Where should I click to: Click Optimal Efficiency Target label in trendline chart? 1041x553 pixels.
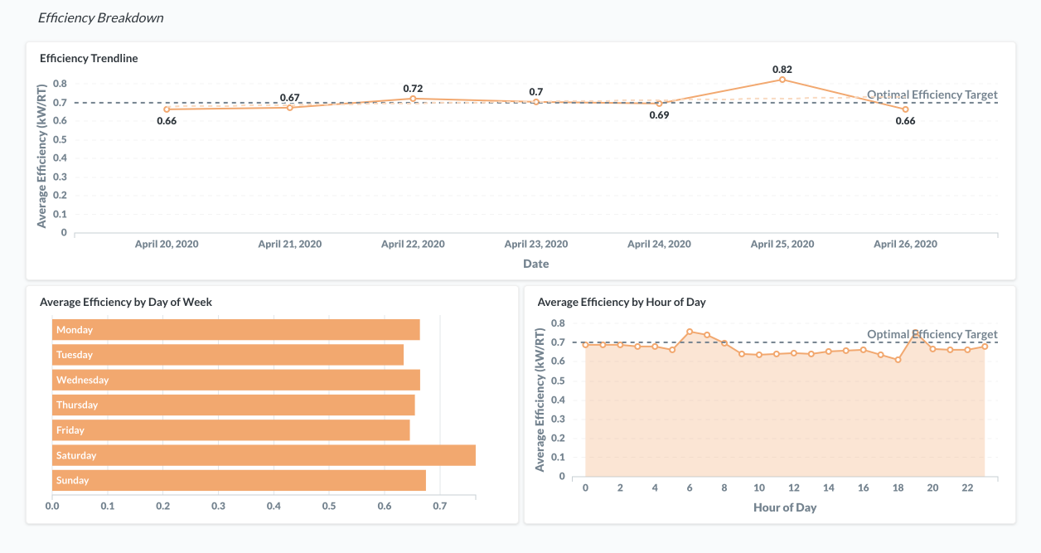point(932,95)
